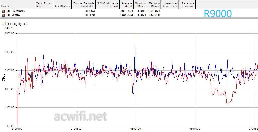The width and height of the screenshot is (258, 132).
Task: Click the Pair Group Name column header
Action: point(44,4)
